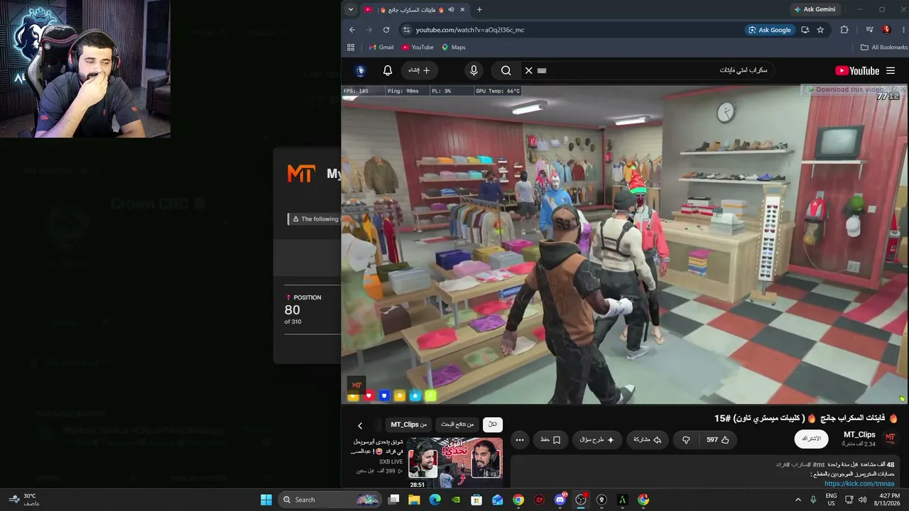Open File Explorer from taskbar
Image resolution: width=909 pixels, height=511 pixels.
coord(415,500)
